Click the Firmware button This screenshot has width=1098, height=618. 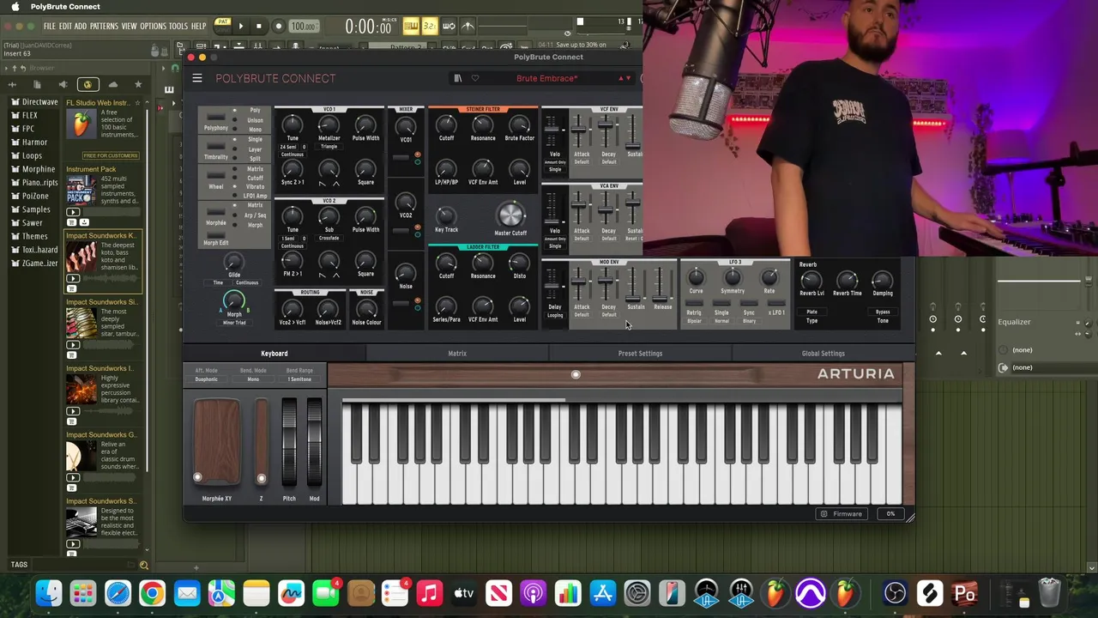point(841,514)
